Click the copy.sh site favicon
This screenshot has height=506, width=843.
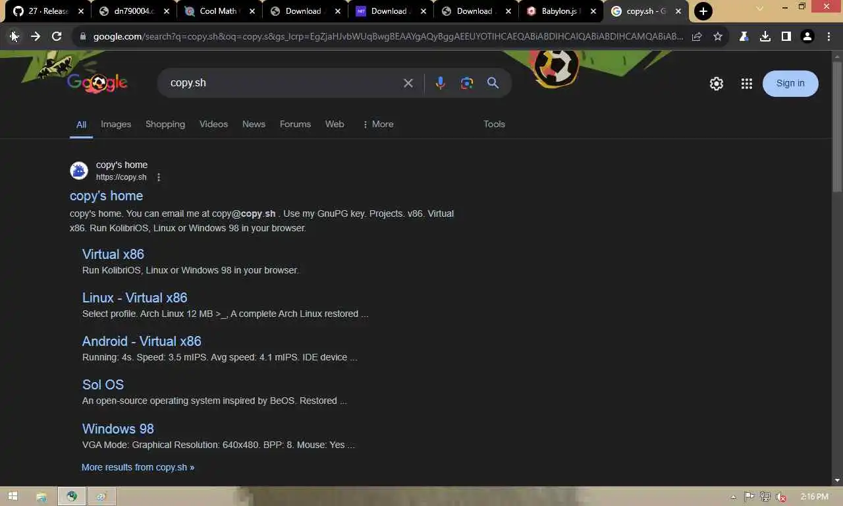coord(79,171)
